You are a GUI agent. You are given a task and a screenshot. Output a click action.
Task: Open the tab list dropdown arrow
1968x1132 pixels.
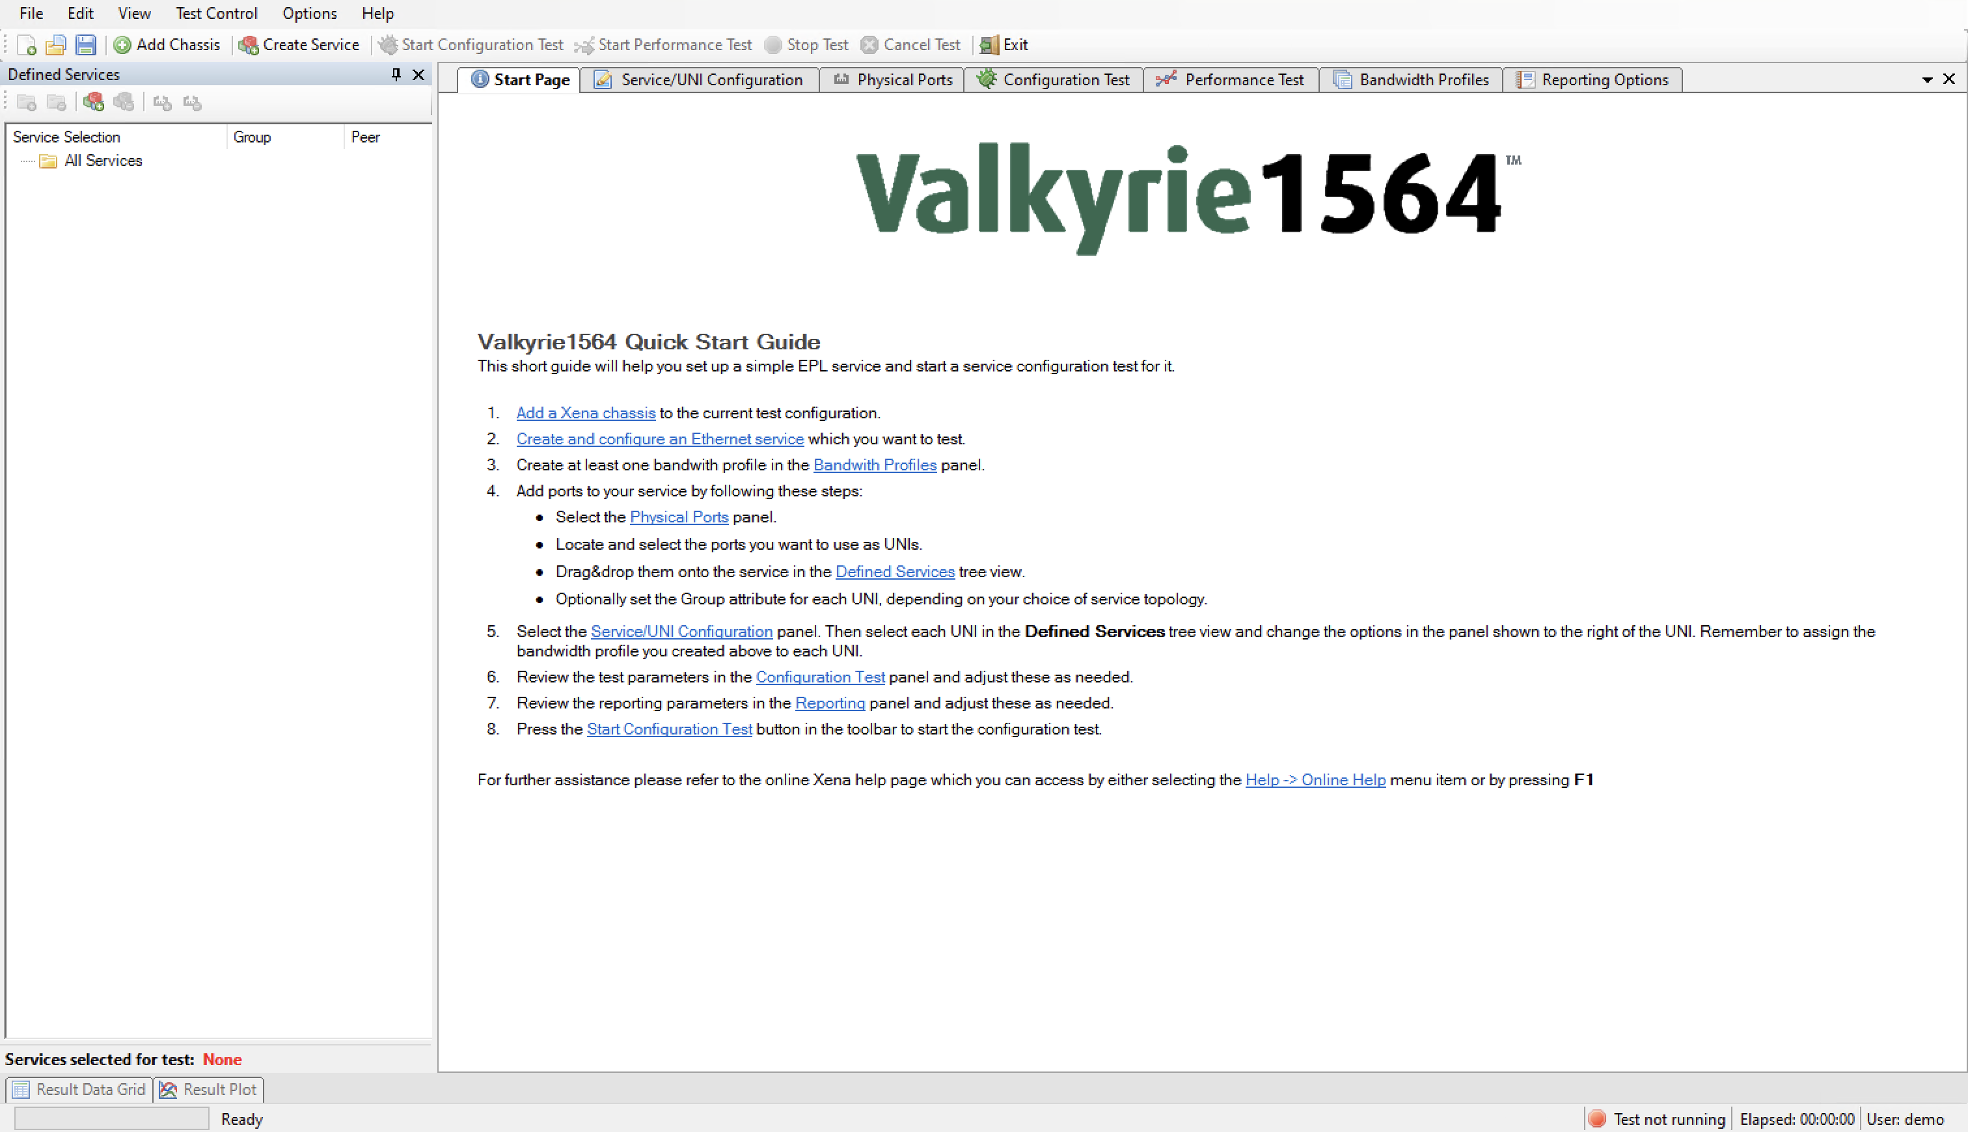pos(1928,80)
